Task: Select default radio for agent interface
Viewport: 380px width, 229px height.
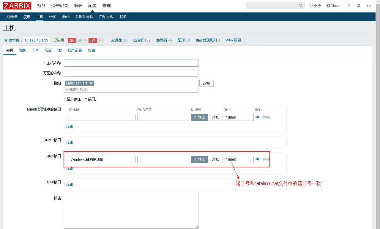Action: (258, 117)
